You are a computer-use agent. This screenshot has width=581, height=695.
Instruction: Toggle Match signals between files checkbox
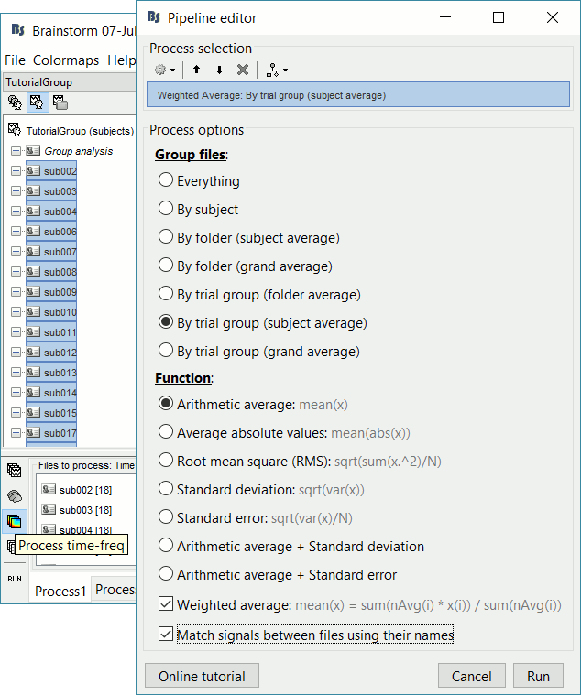pyautogui.click(x=166, y=635)
